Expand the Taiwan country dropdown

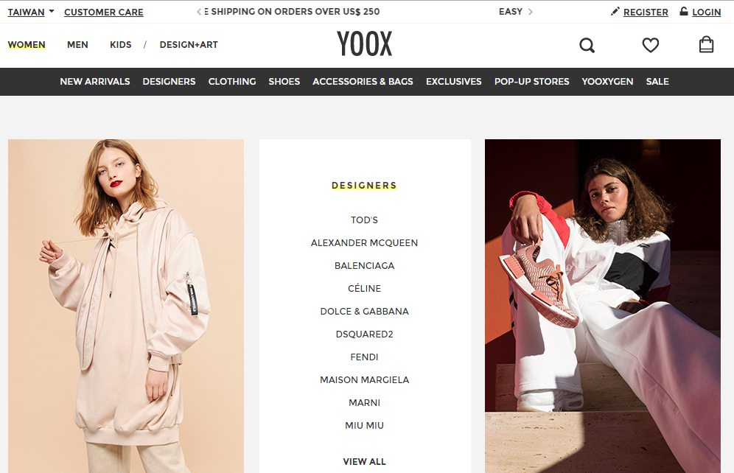[31, 12]
